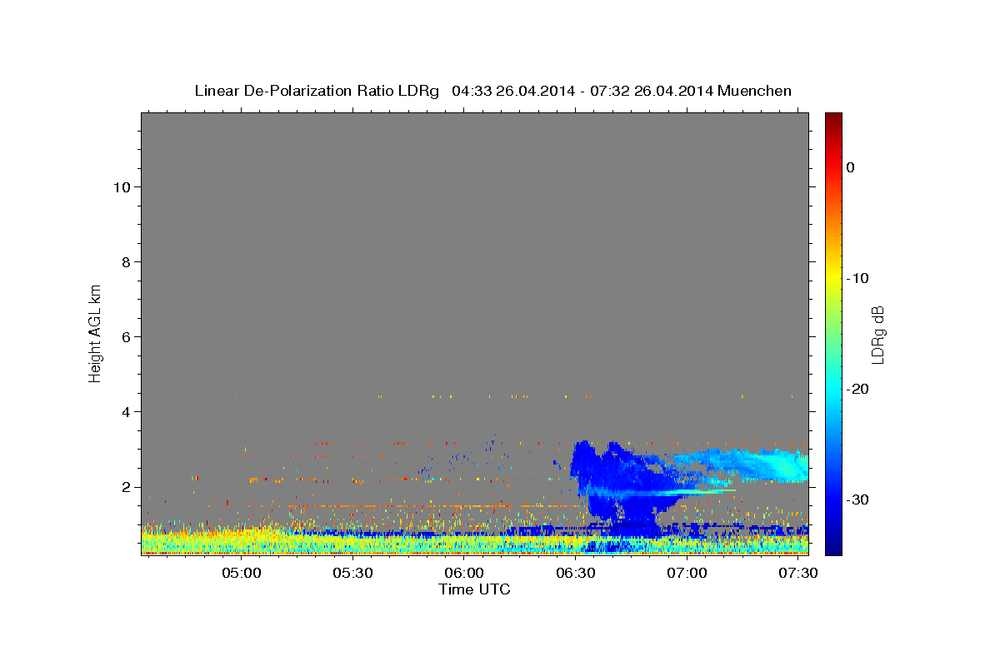Screen dimensions: 1000x666
Task: Click the date range "04:33 26.04.2014" in title
Action: pos(513,91)
